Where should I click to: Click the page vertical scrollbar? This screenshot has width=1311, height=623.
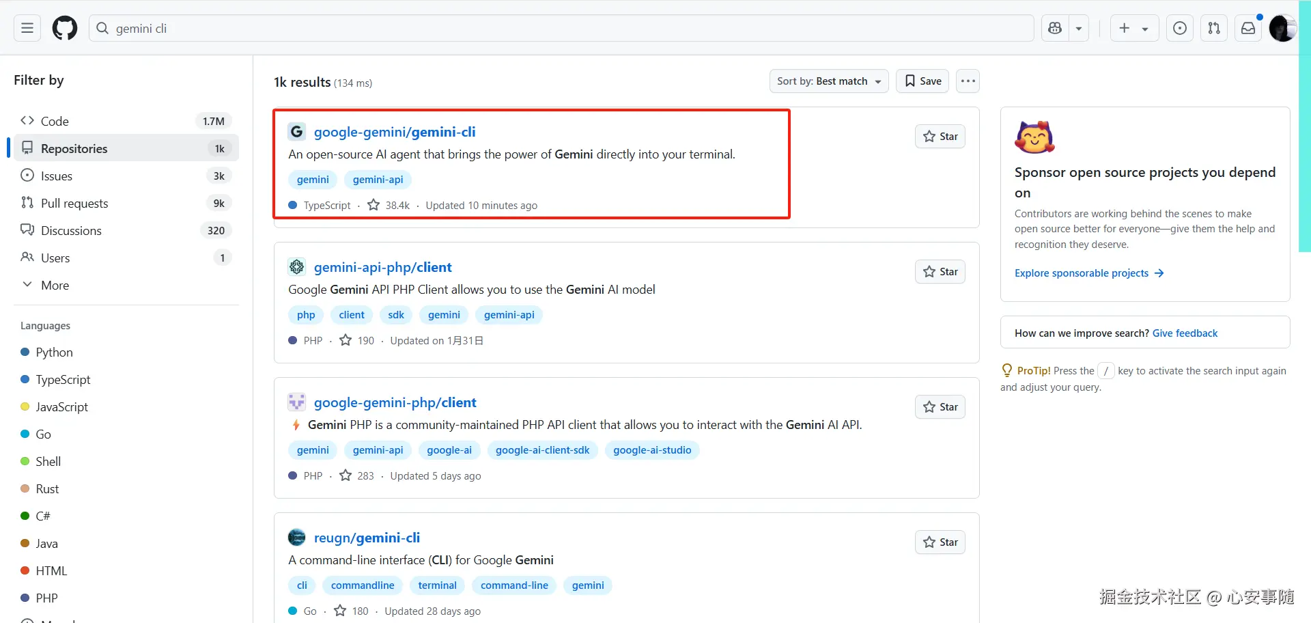(x=1305, y=126)
